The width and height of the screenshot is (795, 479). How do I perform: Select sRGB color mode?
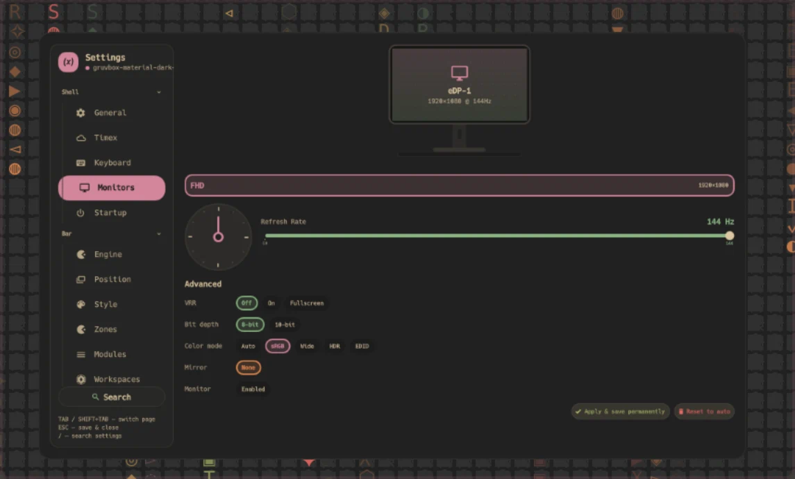point(277,346)
